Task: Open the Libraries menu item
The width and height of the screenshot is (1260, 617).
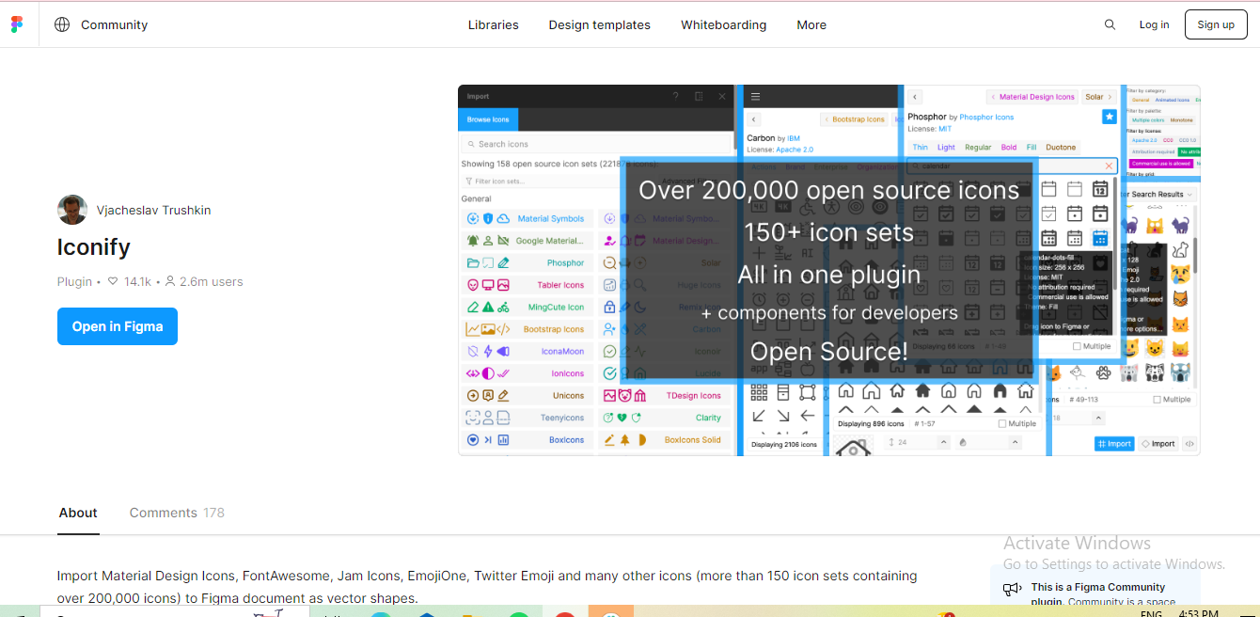Action: coord(494,24)
